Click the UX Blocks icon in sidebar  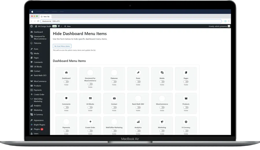(31, 67)
